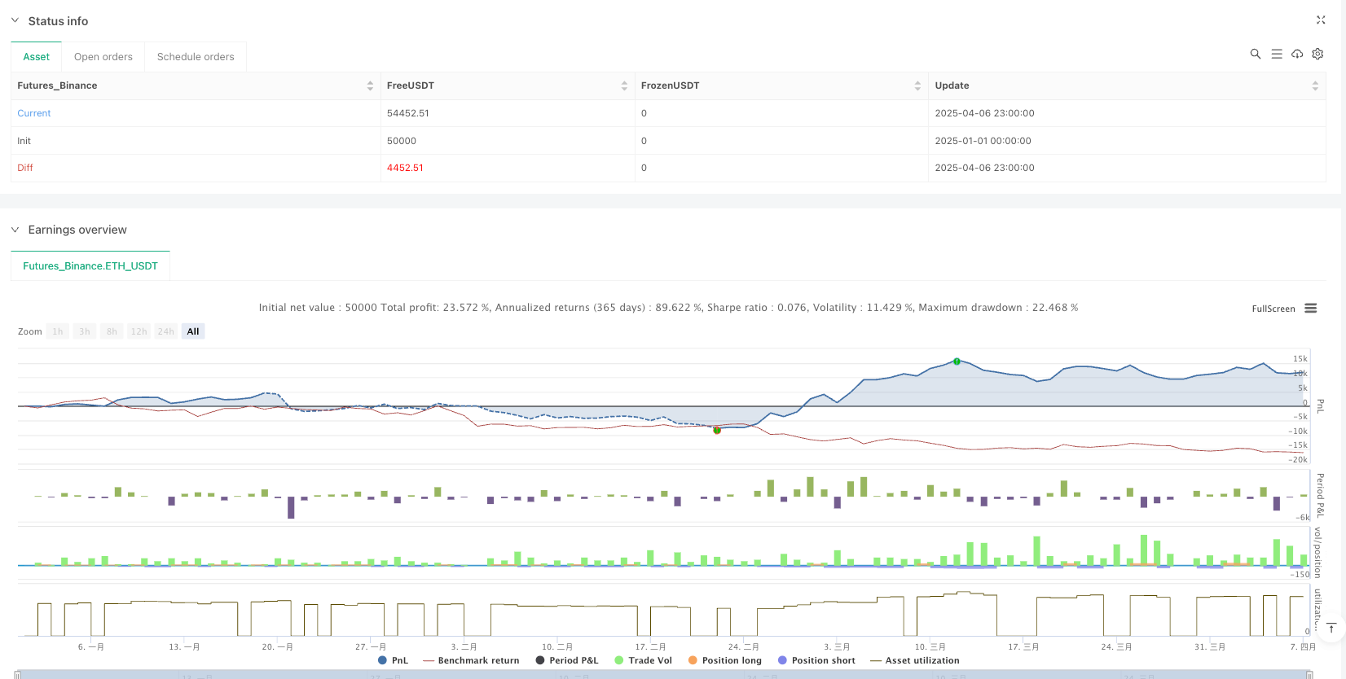The image size is (1346, 679).
Task: Collapse the Status info section
Action: (x=15, y=20)
